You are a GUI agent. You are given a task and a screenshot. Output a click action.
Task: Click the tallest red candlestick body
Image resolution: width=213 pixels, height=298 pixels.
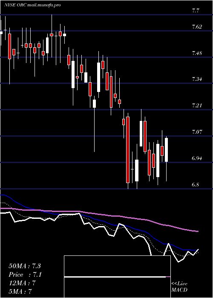[x=128, y=150]
